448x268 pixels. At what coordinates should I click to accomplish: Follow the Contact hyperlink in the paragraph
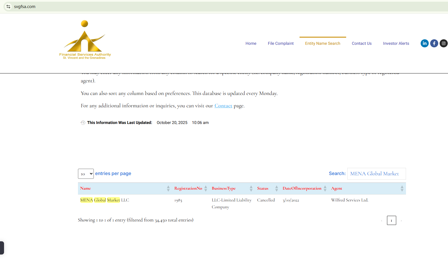click(x=223, y=106)
